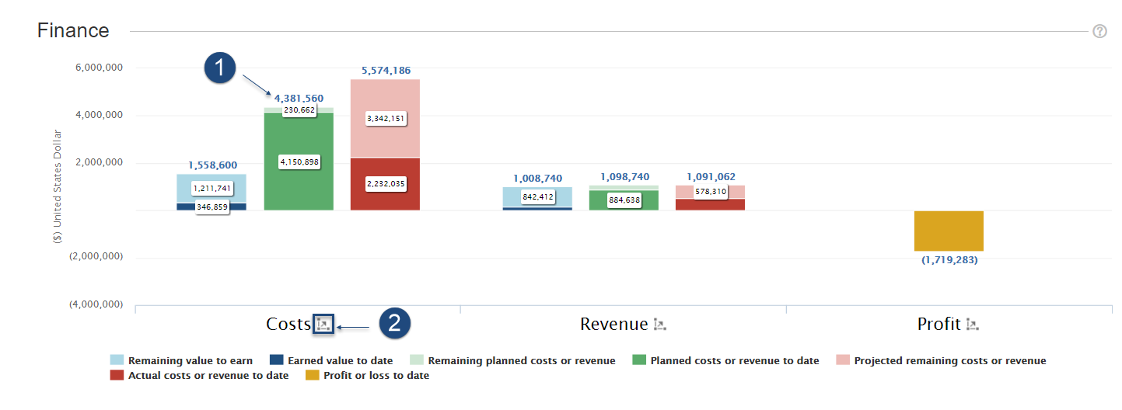Open the Revenue chart expand icon

660,325
